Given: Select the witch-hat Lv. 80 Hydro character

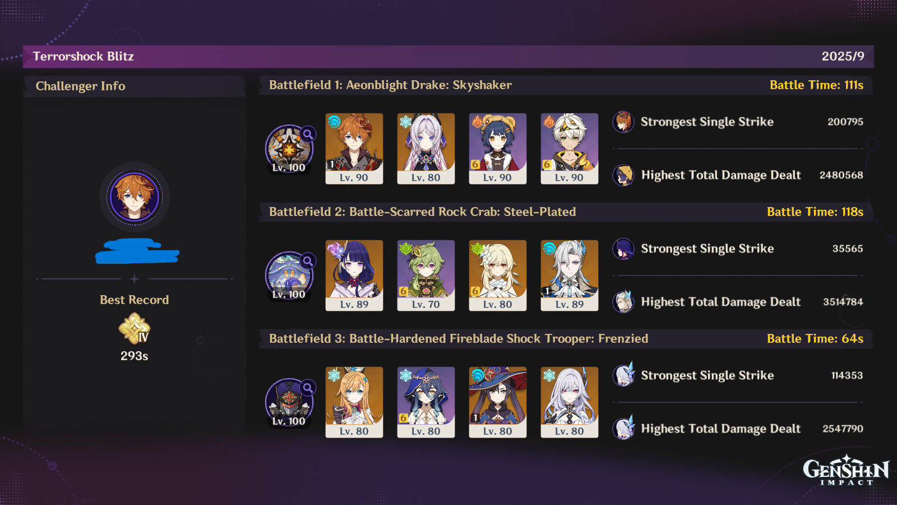Looking at the screenshot, I should point(498,402).
